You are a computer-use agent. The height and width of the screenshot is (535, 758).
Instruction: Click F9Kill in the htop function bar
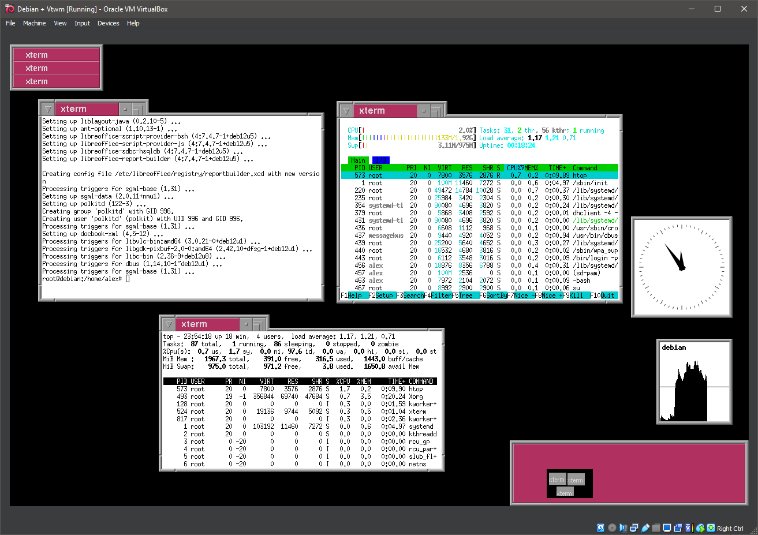(x=574, y=295)
